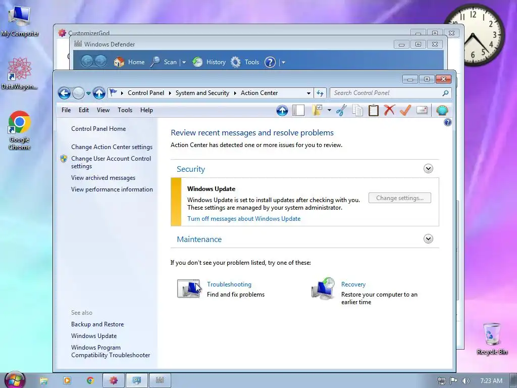This screenshot has width=517, height=388.
Task: Open the File menu
Action: coord(66,110)
